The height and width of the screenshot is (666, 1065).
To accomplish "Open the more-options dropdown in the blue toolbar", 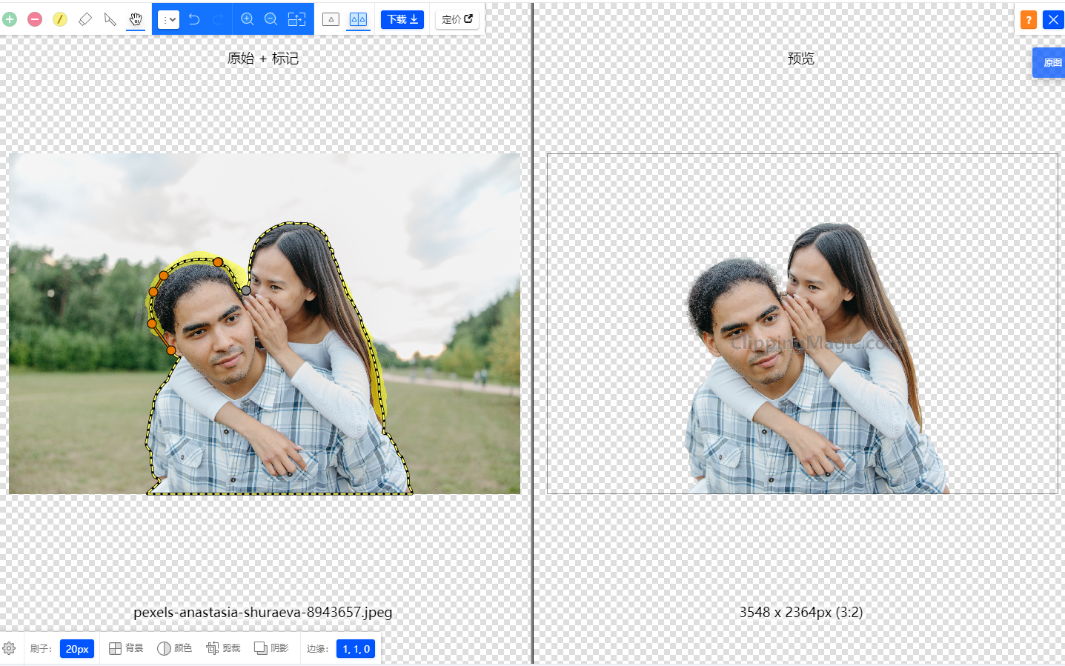I will click(169, 19).
